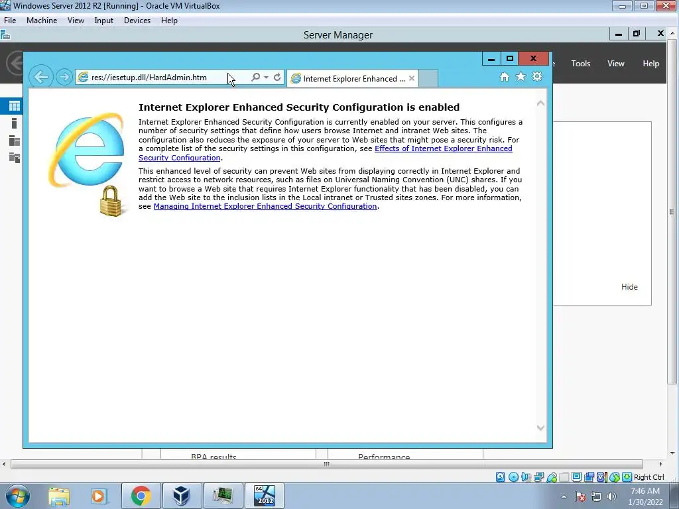
Task: Open Internet Explorer home page icon
Action: click(x=504, y=77)
